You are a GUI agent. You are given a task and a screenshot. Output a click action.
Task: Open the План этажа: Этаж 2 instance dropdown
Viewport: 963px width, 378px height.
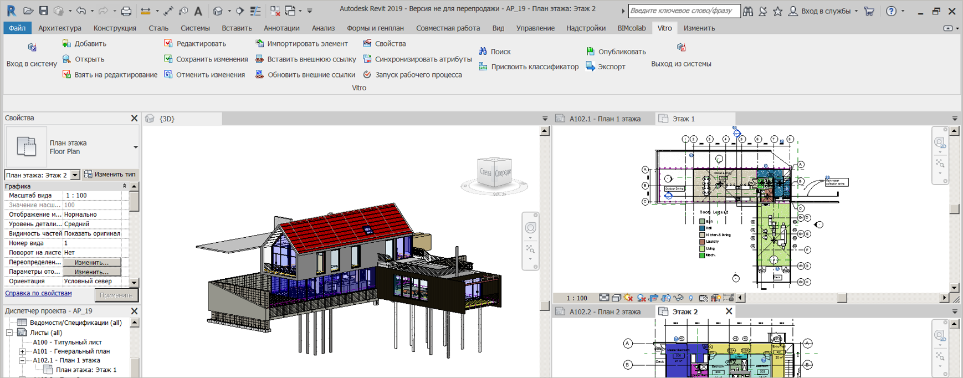pyautogui.click(x=75, y=175)
